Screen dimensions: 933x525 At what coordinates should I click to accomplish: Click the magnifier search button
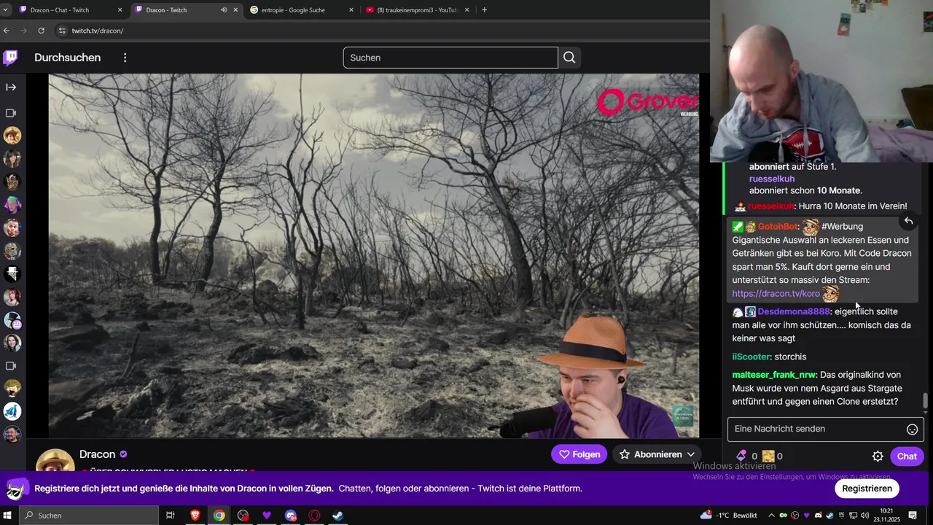[569, 58]
